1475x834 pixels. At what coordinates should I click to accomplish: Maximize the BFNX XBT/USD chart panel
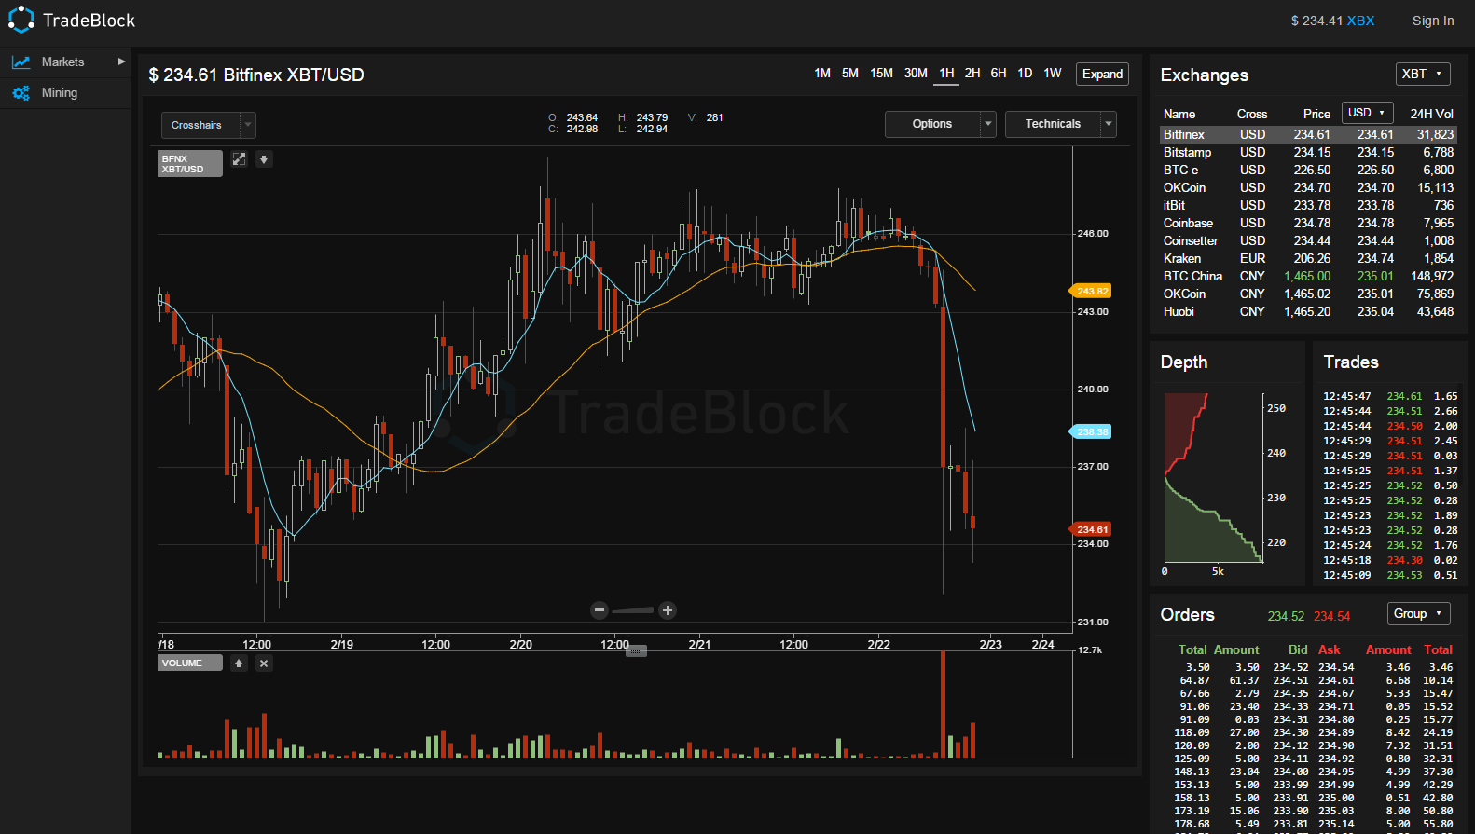[x=239, y=159]
